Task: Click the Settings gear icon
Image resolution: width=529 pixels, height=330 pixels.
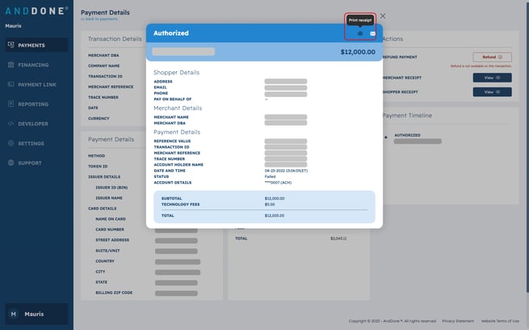Action: [x=10, y=143]
